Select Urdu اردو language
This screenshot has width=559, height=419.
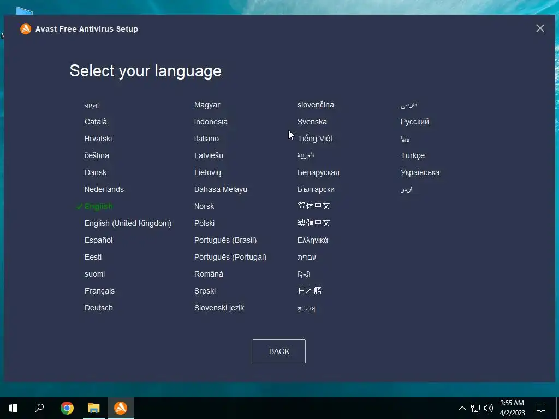tap(406, 189)
